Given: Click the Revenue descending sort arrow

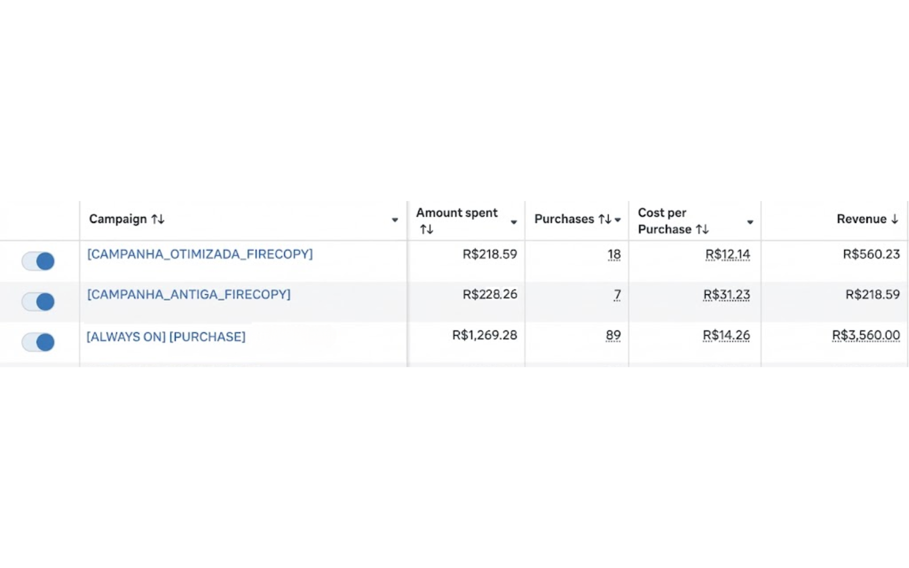Looking at the screenshot, I should [x=895, y=219].
